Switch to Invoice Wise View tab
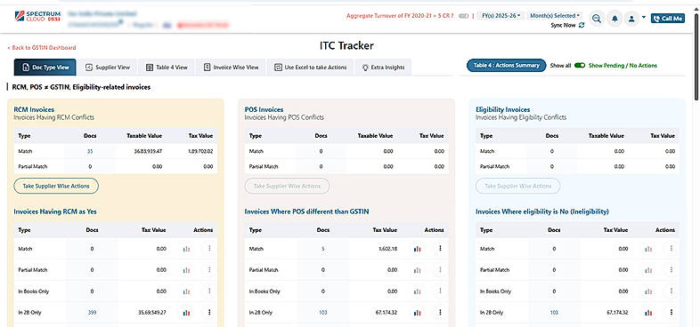Screen dimensions: 700x327 [x=231, y=68]
